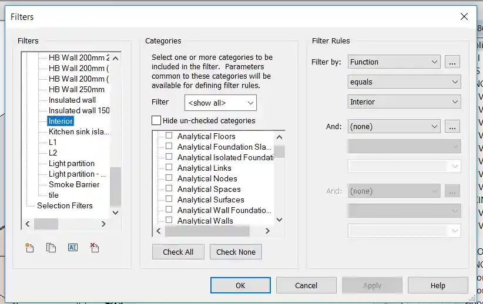Screen dimensions: 483x304
Task: Click the New filter icon
Action: 30,248
